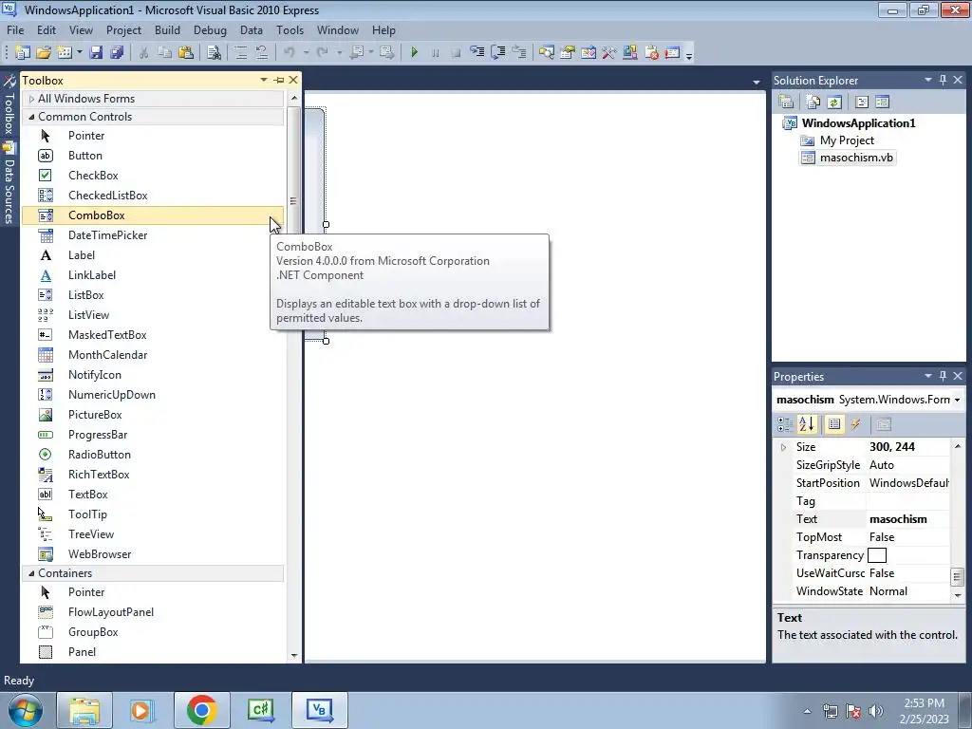Toggle Alphabetical sort in the Properties panel

[x=807, y=424]
